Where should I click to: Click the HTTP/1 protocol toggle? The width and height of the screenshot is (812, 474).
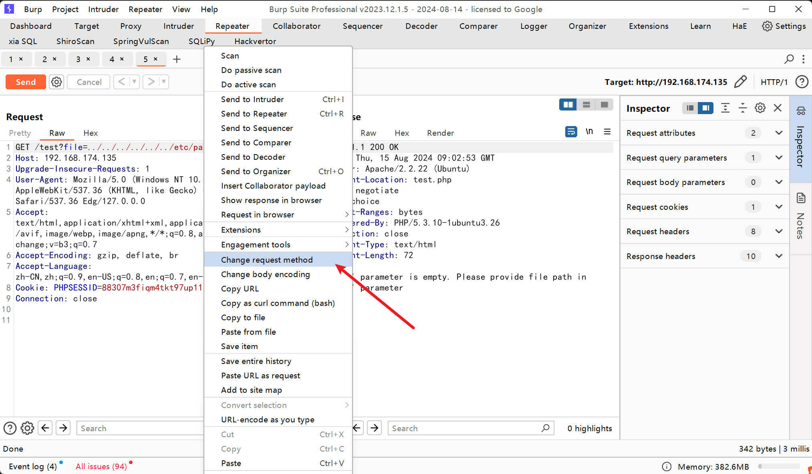[x=774, y=82]
